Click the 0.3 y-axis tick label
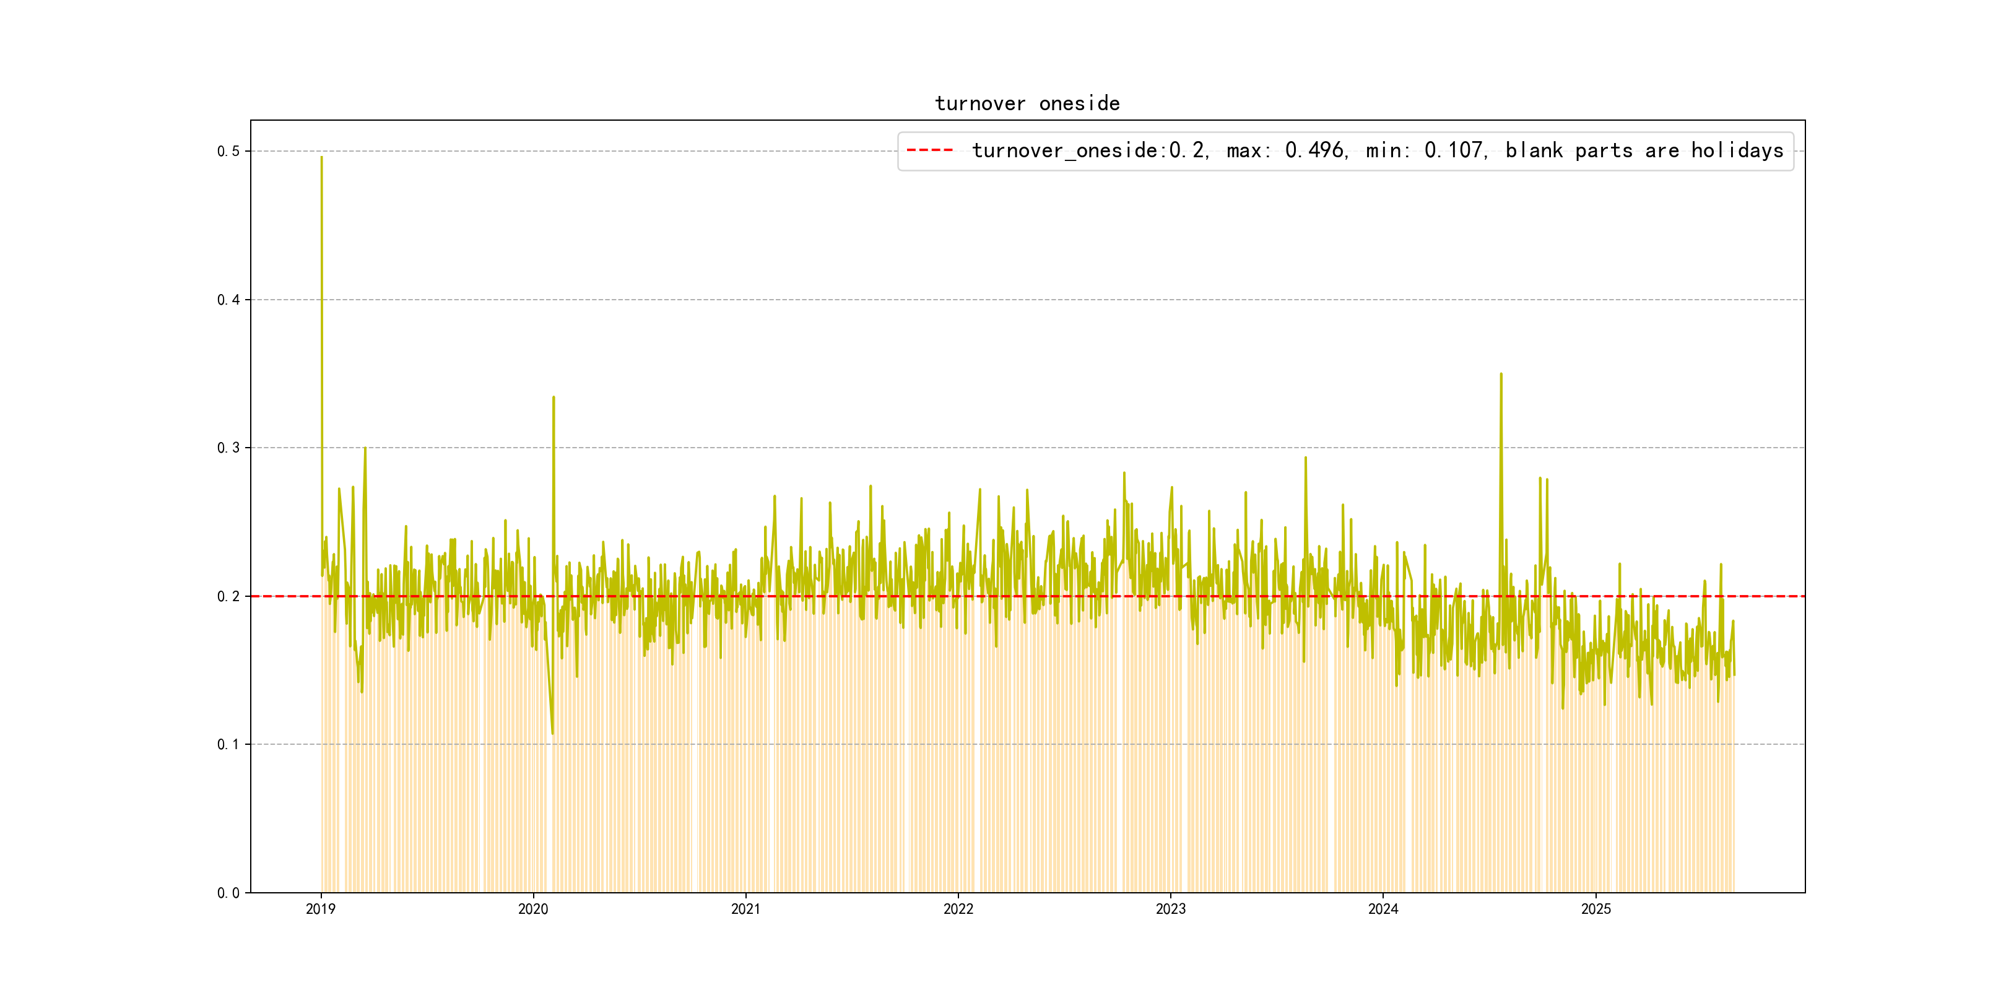2006x1003 pixels. coord(228,448)
